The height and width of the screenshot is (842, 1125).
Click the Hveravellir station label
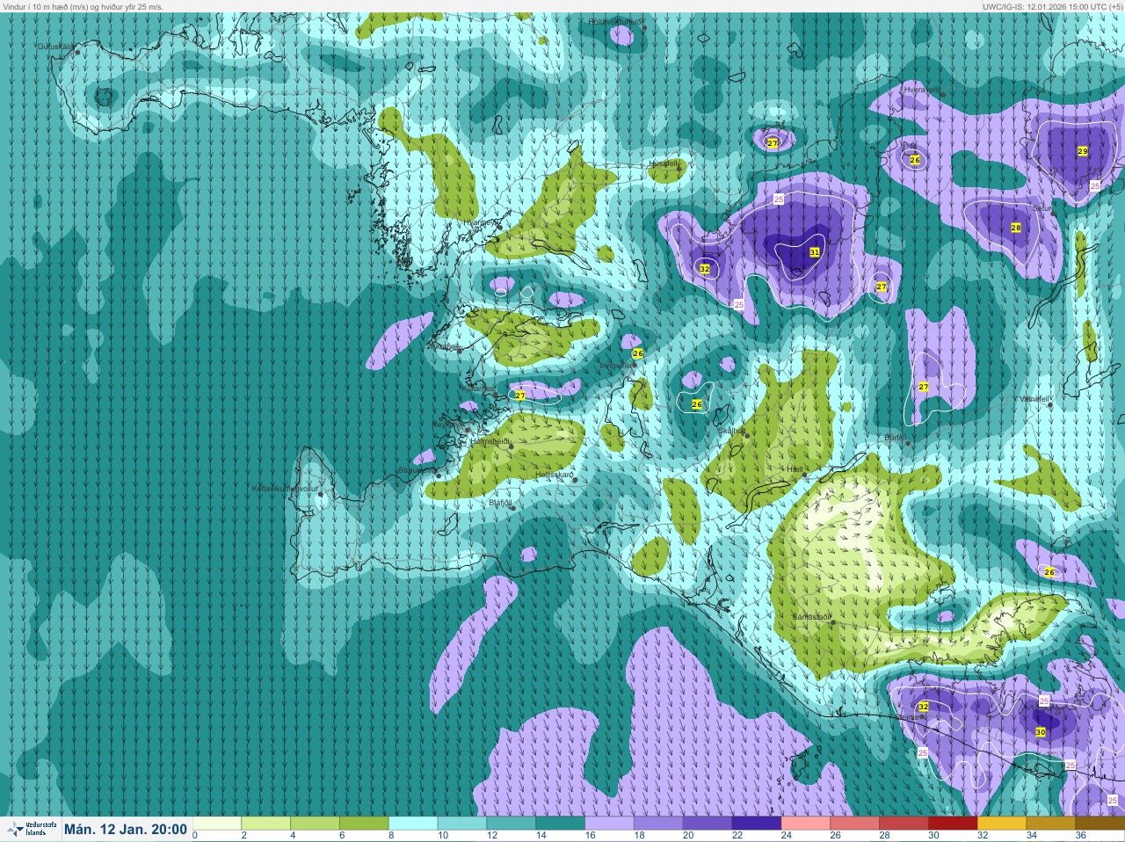pyautogui.click(x=922, y=89)
